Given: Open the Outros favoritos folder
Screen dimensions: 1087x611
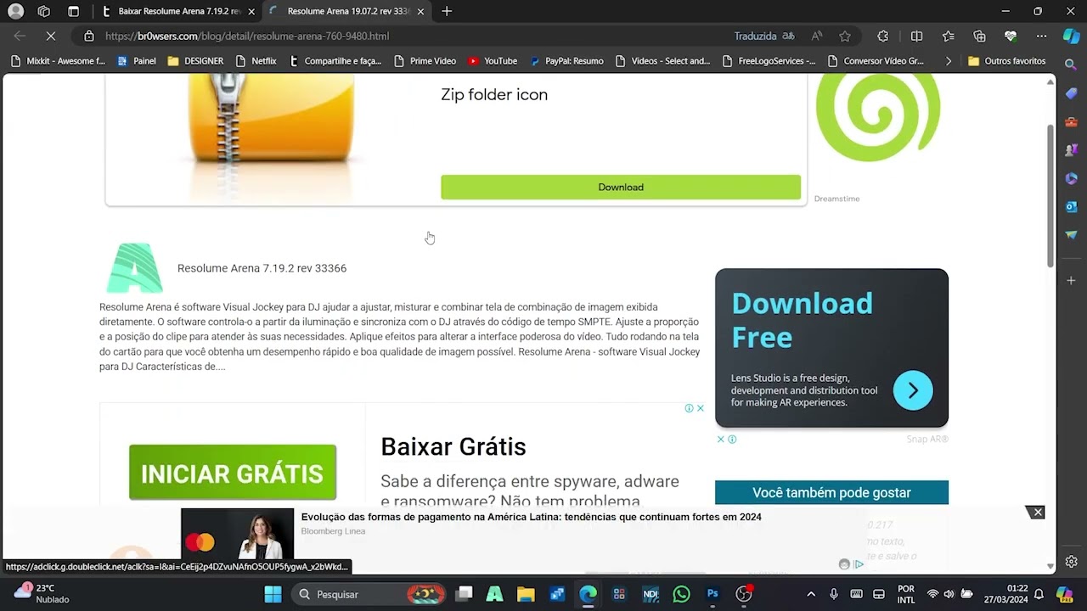Looking at the screenshot, I should (1007, 61).
